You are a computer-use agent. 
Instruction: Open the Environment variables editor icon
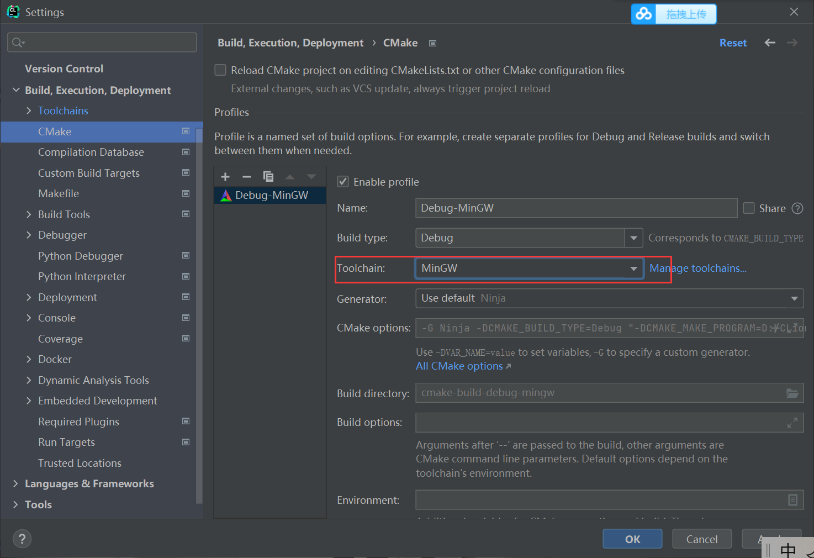point(792,500)
